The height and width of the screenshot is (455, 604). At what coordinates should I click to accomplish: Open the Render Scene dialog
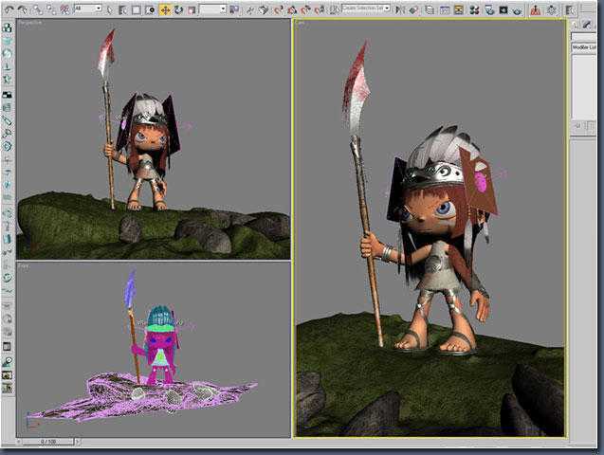(x=489, y=10)
